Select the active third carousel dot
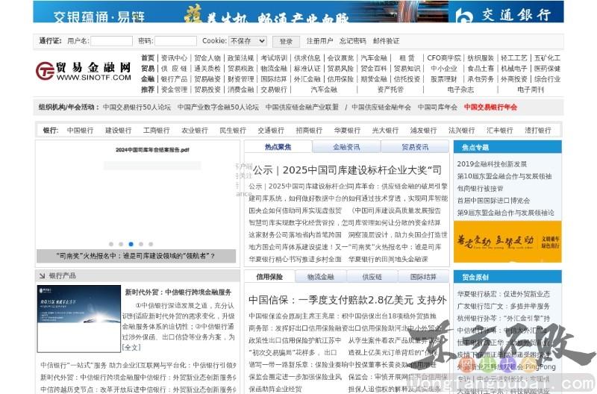The width and height of the screenshot is (597, 394). [x=131, y=244]
